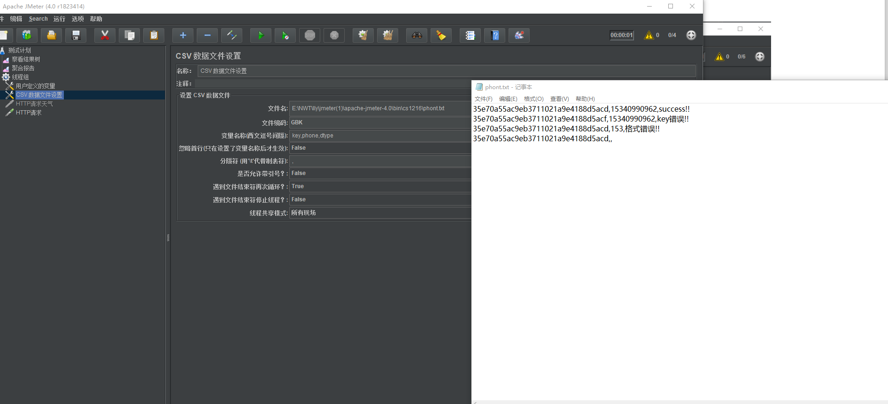888x404 pixels.
Task: Click Notepad line ending with 格式错误!!
Action: [x=566, y=129]
